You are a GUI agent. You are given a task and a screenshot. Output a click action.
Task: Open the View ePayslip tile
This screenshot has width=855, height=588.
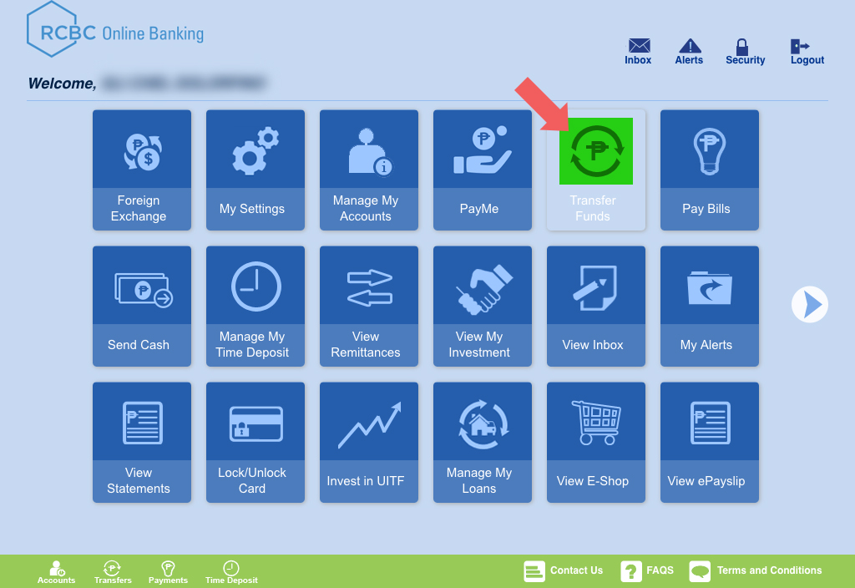coord(710,443)
